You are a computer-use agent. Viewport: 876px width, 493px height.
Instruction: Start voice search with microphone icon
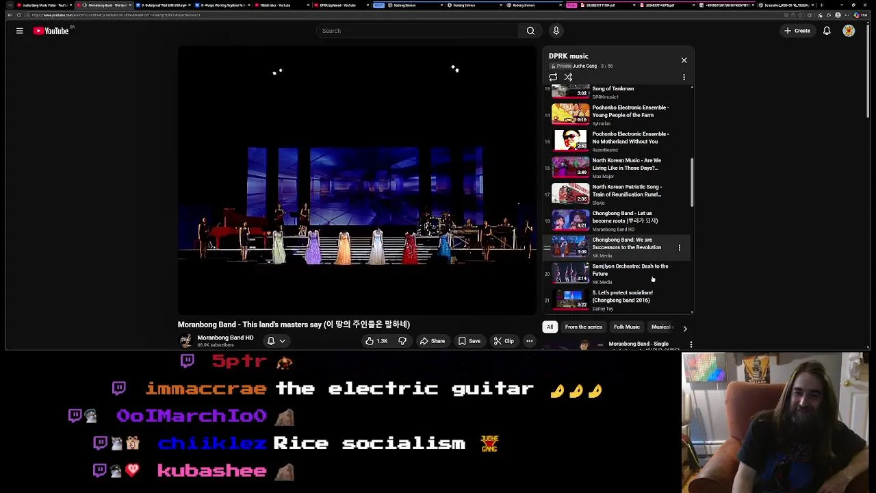(x=556, y=31)
